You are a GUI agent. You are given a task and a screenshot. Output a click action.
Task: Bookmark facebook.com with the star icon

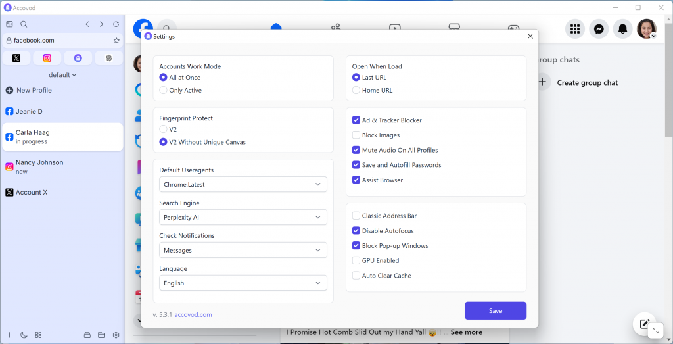tap(116, 41)
